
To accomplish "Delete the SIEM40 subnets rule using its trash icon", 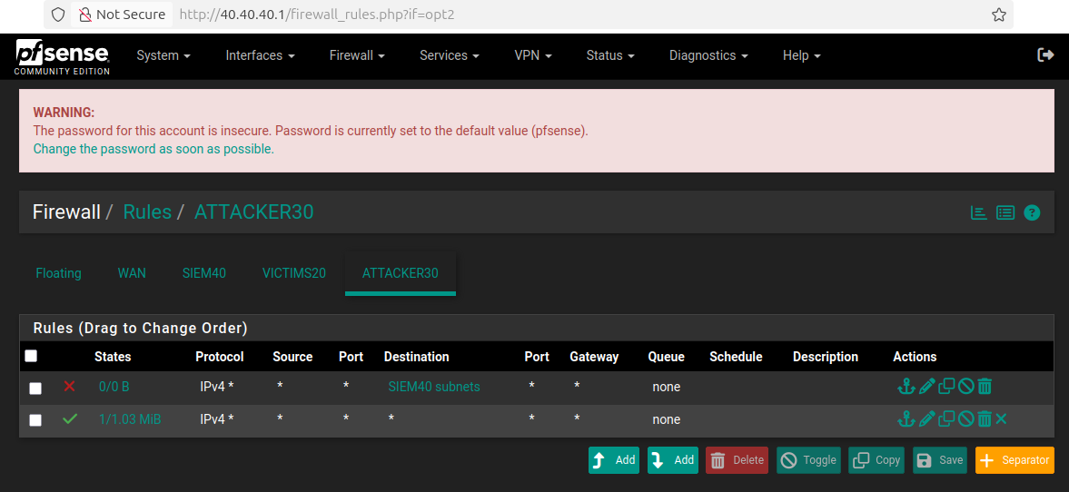I will point(985,387).
